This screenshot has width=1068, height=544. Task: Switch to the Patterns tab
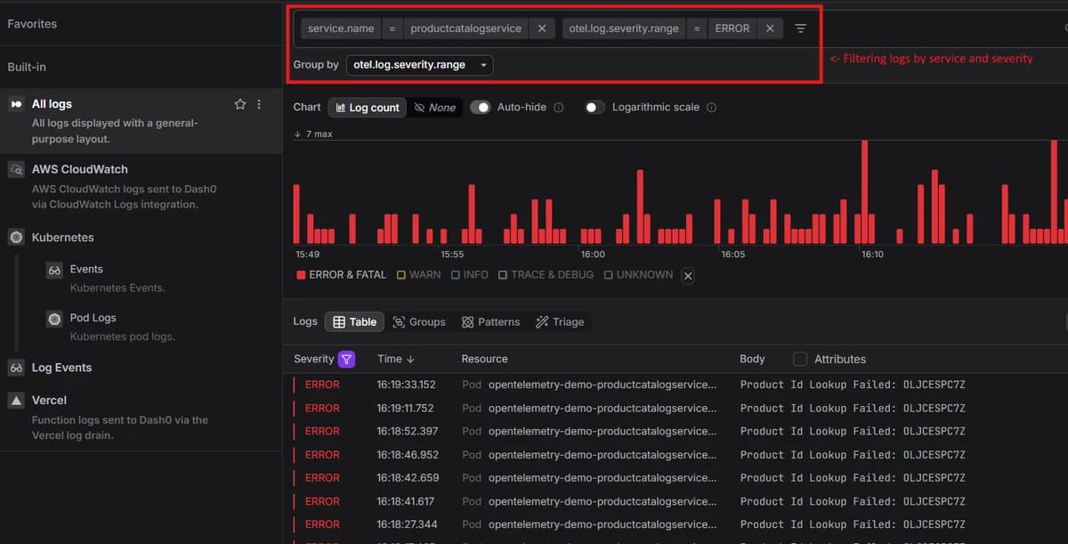click(x=490, y=322)
